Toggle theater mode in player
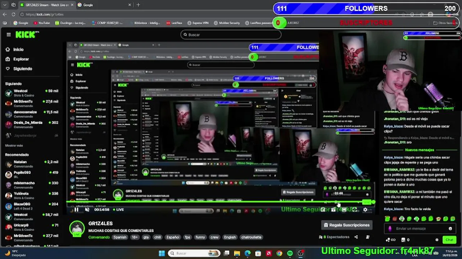 click(x=344, y=210)
